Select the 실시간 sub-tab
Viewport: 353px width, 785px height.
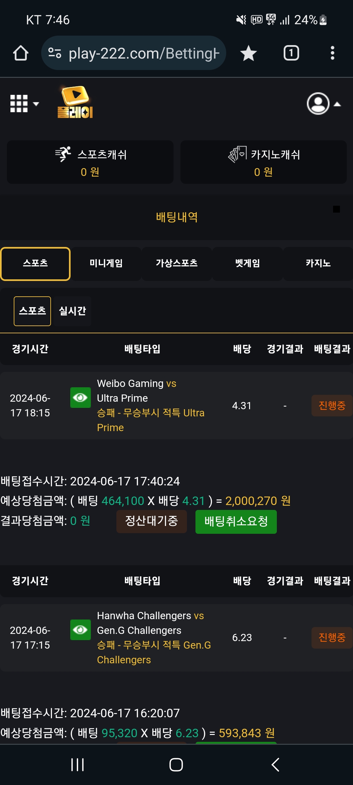[72, 311]
